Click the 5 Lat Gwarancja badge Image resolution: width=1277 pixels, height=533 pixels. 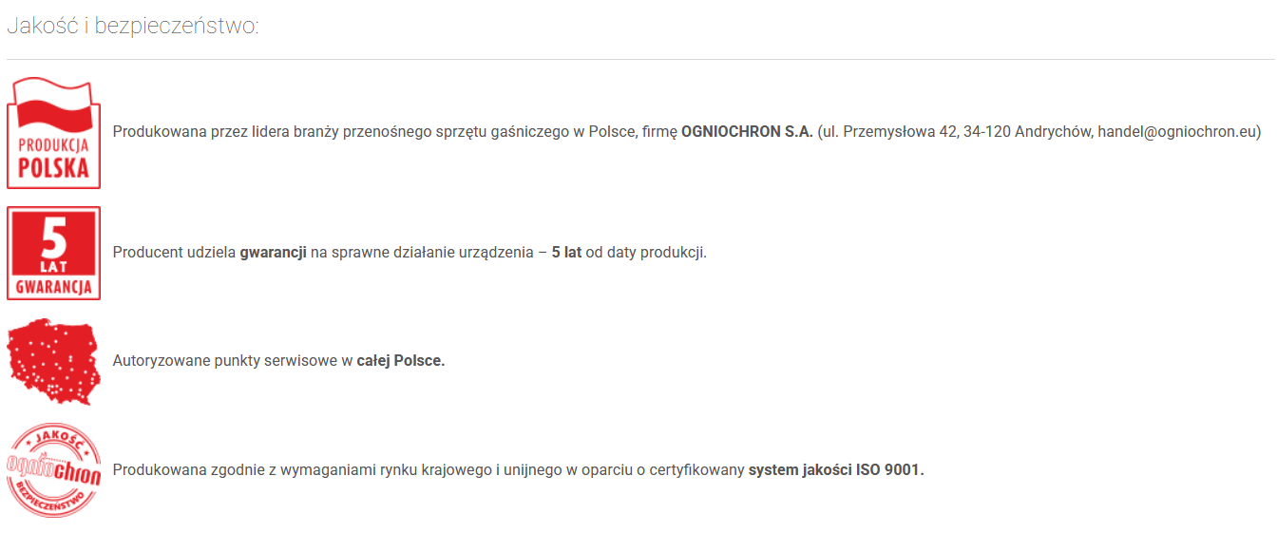54,253
